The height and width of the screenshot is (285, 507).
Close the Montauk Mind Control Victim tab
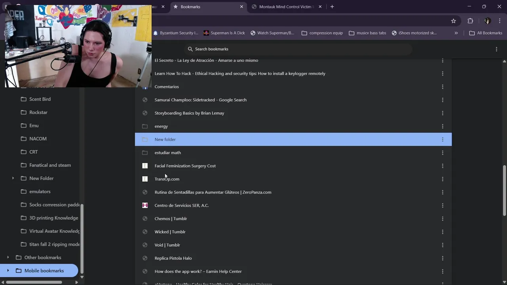tap(320, 7)
